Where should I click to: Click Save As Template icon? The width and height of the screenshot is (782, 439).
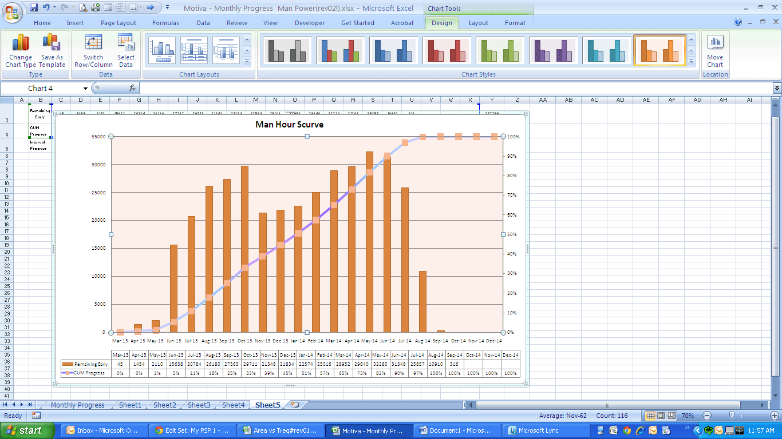[52, 50]
